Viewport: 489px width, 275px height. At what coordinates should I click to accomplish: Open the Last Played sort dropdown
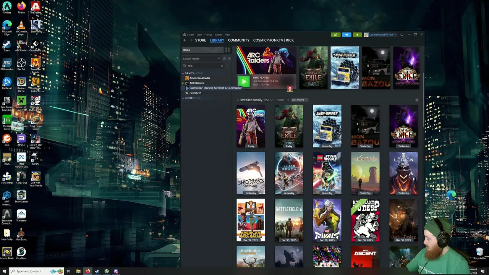(x=299, y=100)
